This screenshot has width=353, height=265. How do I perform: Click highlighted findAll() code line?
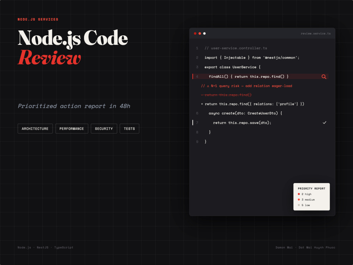point(261,77)
